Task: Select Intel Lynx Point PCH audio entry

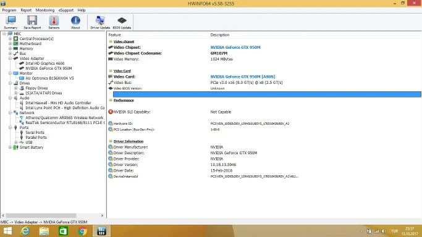Action: coord(65,108)
